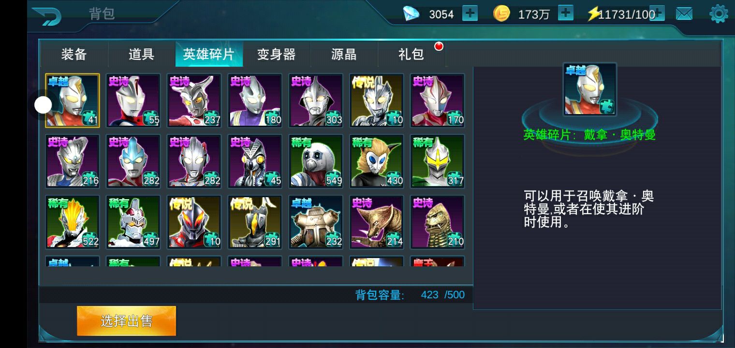Tap the white floating assistive dot

[x=43, y=105]
